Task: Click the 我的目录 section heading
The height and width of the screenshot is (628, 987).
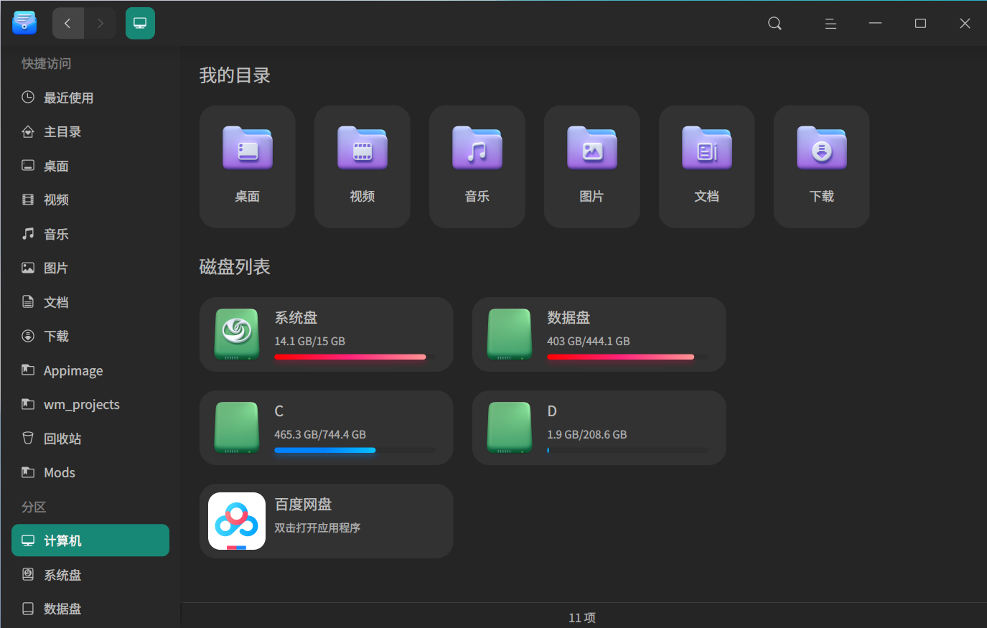Action: click(235, 75)
